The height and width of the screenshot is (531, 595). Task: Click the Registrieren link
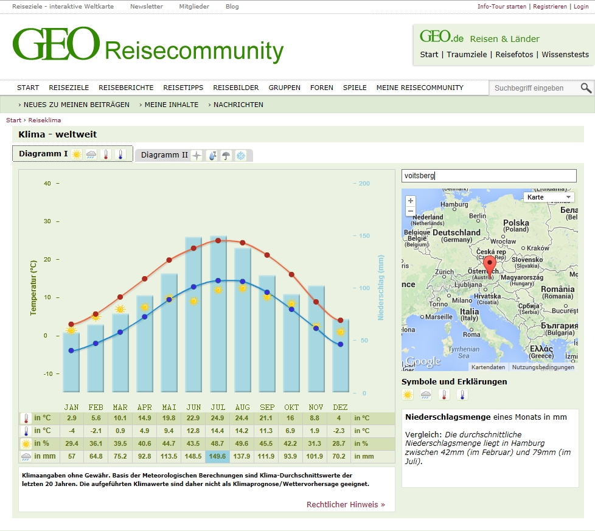pyautogui.click(x=551, y=6)
